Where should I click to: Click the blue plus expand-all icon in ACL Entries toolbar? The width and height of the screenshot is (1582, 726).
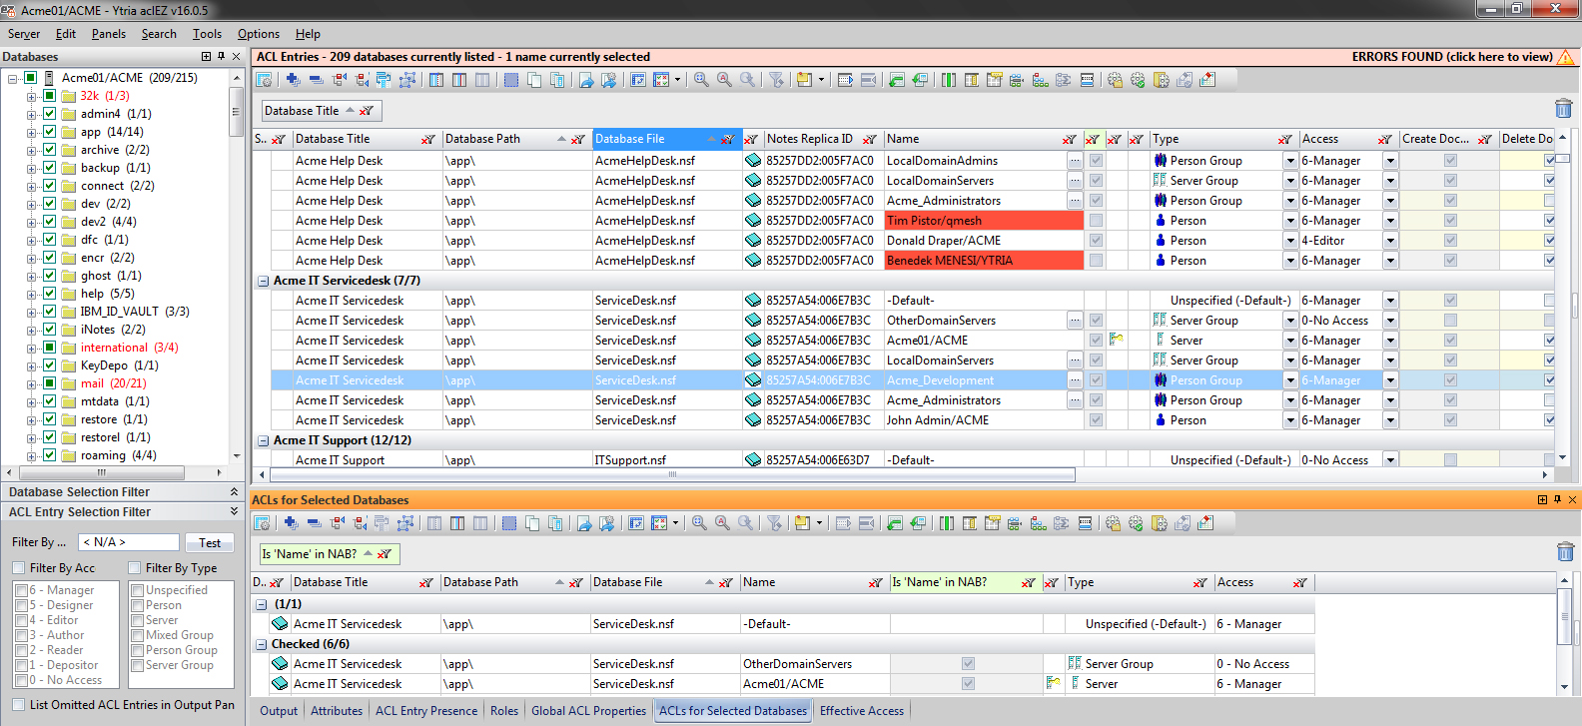[x=293, y=80]
